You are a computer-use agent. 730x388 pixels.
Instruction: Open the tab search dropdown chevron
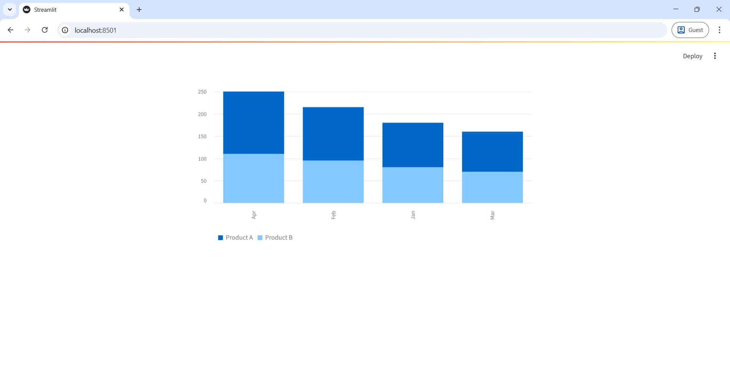pos(10,10)
